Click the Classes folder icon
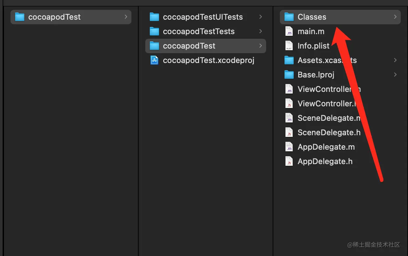The height and width of the screenshot is (256, 408). [289, 17]
